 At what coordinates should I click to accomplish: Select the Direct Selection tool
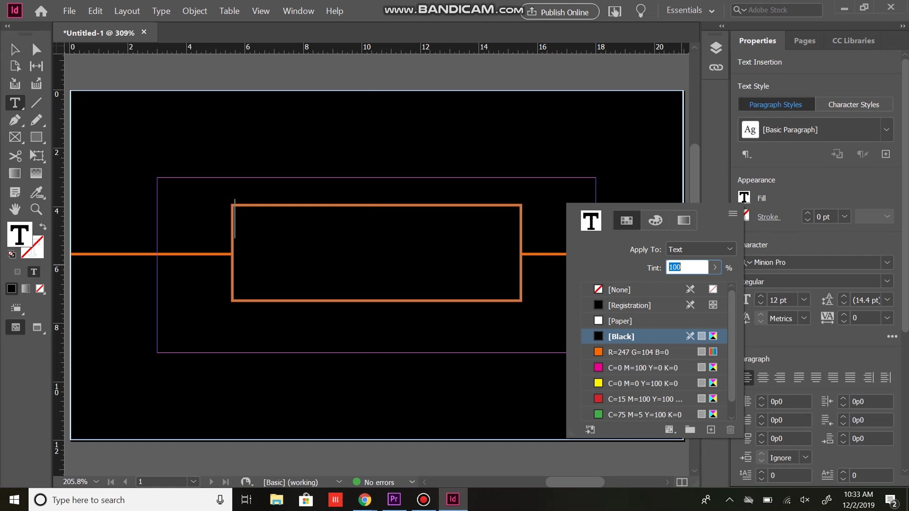pos(36,49)
